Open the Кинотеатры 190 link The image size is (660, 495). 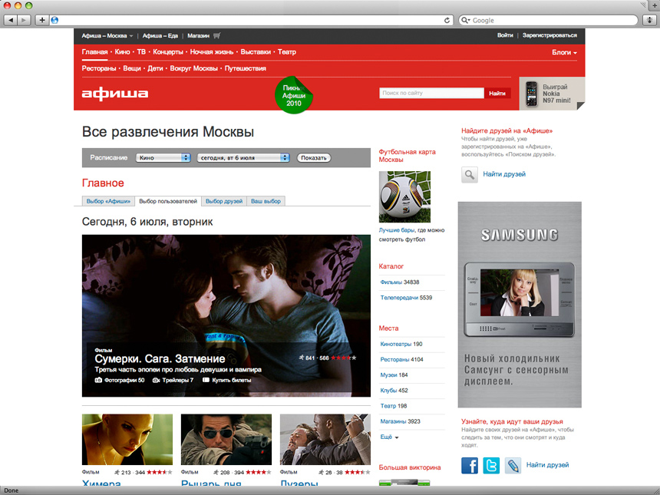coord(401,345)
